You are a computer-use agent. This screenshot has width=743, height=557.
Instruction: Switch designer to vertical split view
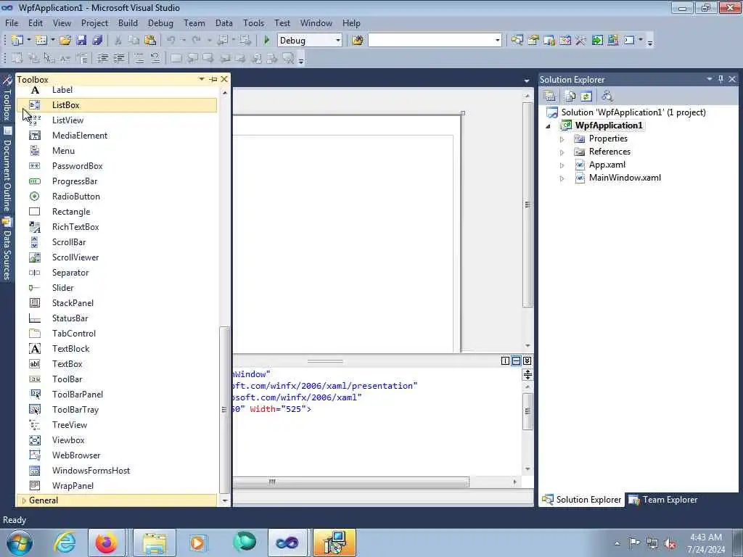pos(505,361)
